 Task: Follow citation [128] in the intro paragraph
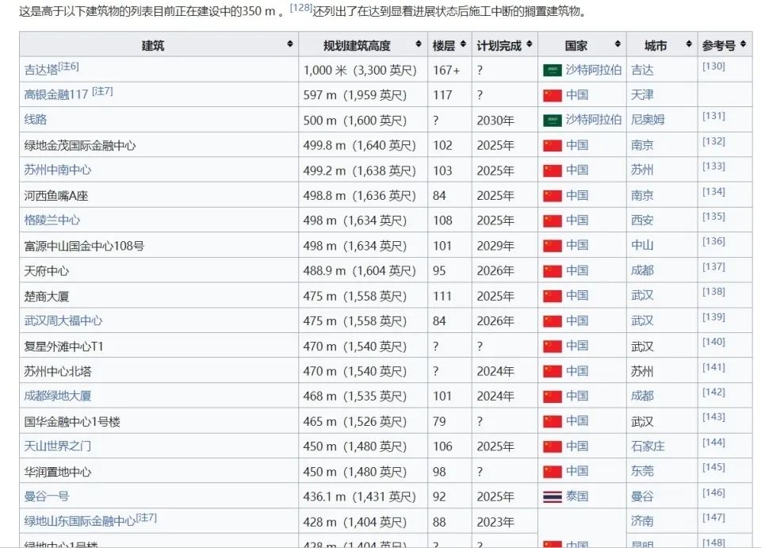click(301, 8)
